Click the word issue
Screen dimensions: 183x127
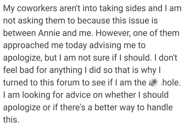click(139, 21)
